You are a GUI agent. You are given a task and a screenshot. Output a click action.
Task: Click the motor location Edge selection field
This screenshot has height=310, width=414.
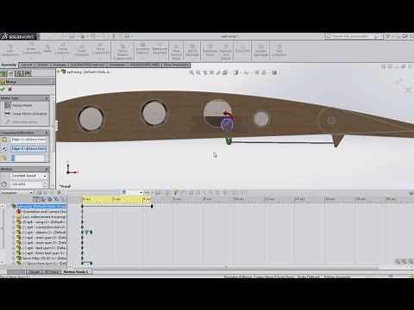click(x=28, y=139)
